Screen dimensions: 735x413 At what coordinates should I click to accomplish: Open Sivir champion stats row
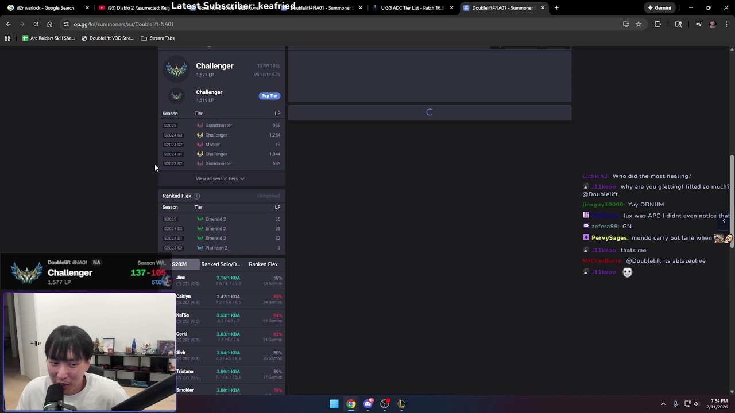(x=223, y=356)
